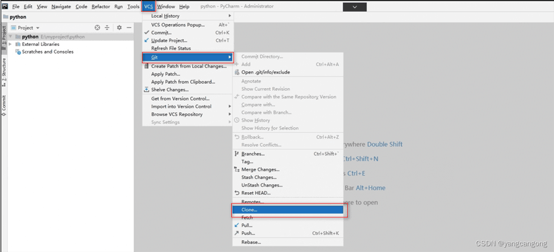Select Clone... from the Git submenu

tap(288, 210)
